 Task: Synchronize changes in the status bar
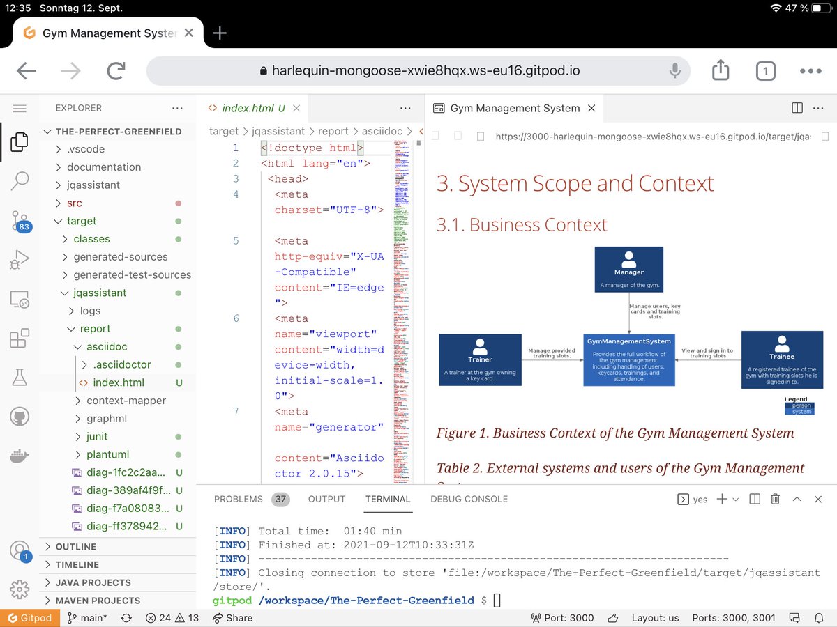coord(126,618)
